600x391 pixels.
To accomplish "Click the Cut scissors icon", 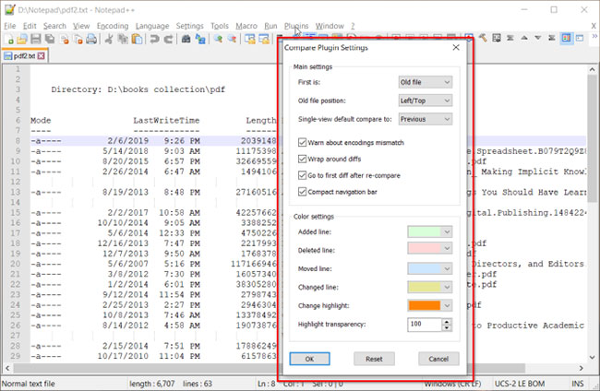I will tap(109, 39).
